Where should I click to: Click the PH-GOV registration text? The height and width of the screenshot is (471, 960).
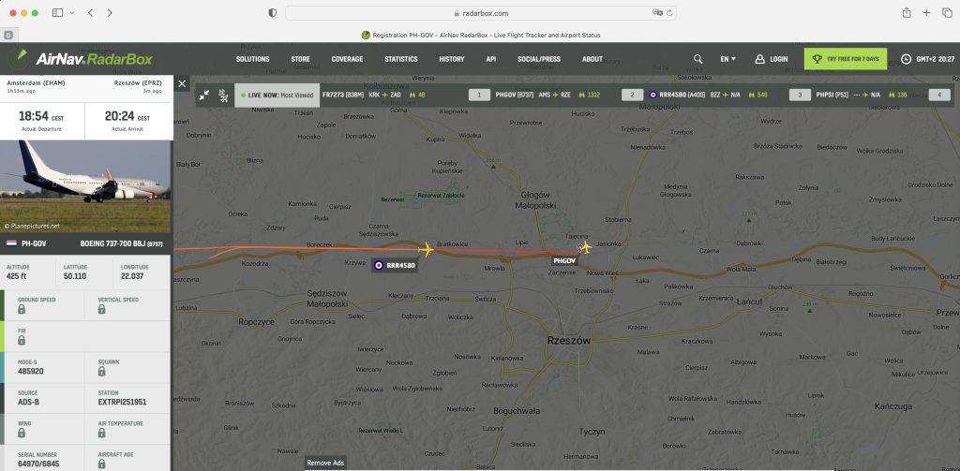[35, 243]
